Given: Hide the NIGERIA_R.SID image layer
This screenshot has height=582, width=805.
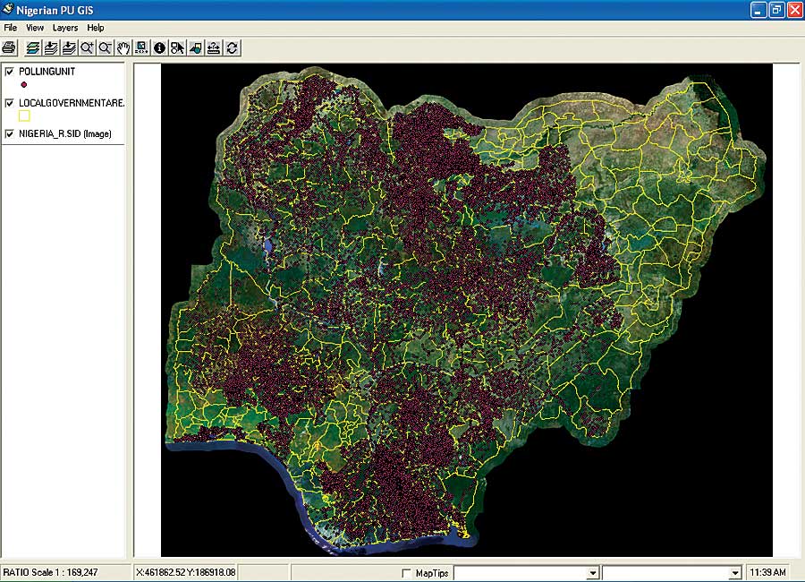Looking at the screenshot, I should click(x=10, y=134).
